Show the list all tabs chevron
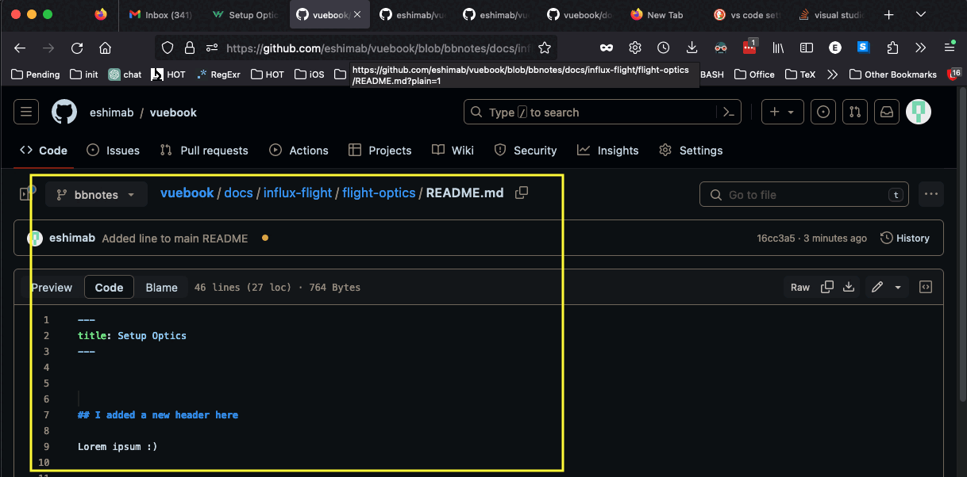 coord(921,14)
